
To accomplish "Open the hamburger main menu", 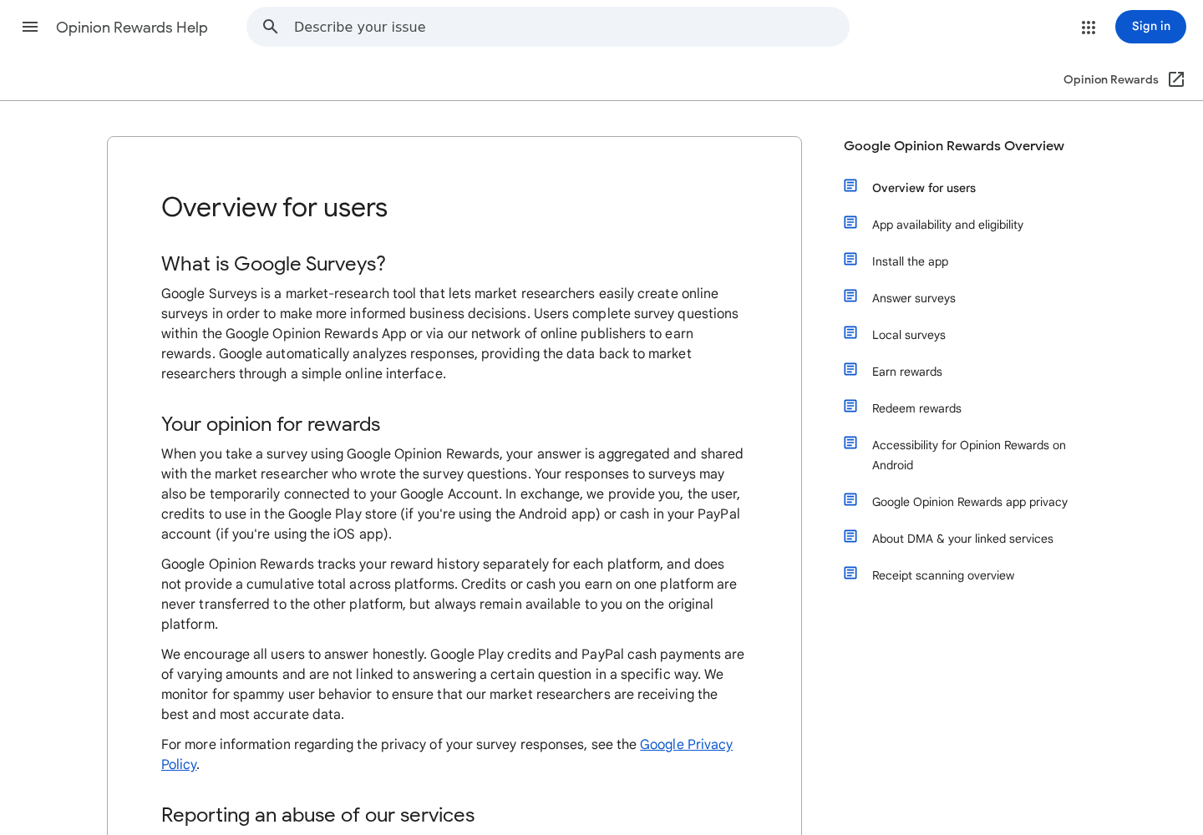I will 30,27.
